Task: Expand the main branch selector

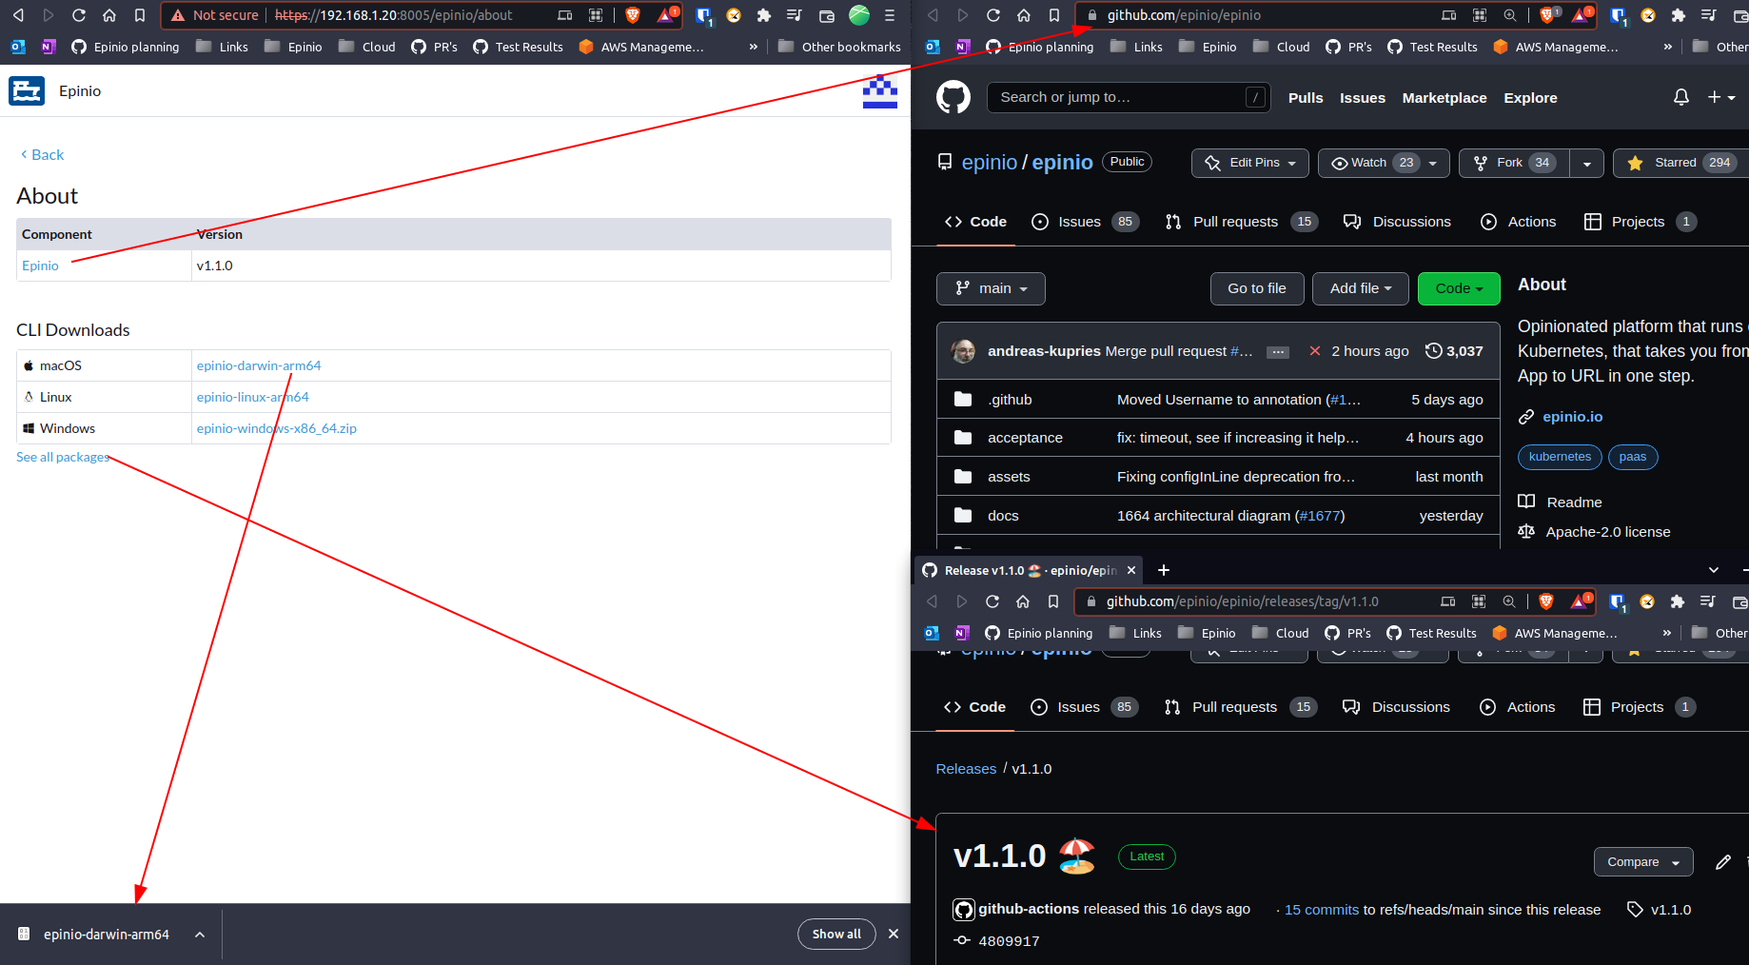Action: (991, 288)
